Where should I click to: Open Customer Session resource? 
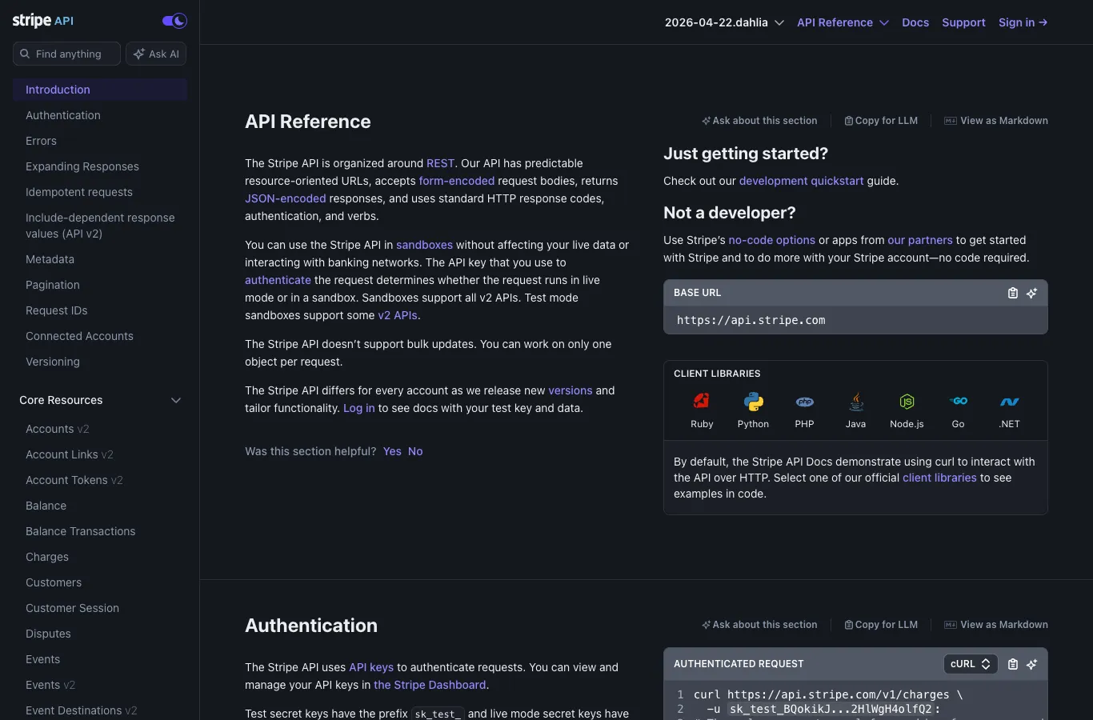pyautogui.click(x=72, y=608)
